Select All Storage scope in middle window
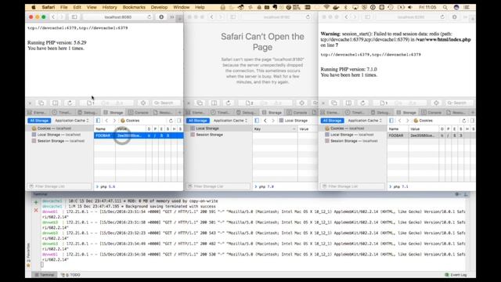The width and height of the screenshot is (501, 282). coord(198,121)
